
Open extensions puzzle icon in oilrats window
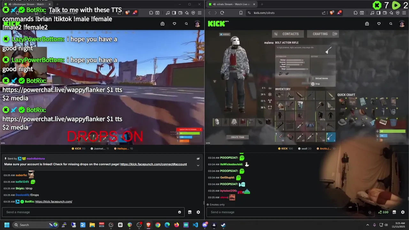356,13
